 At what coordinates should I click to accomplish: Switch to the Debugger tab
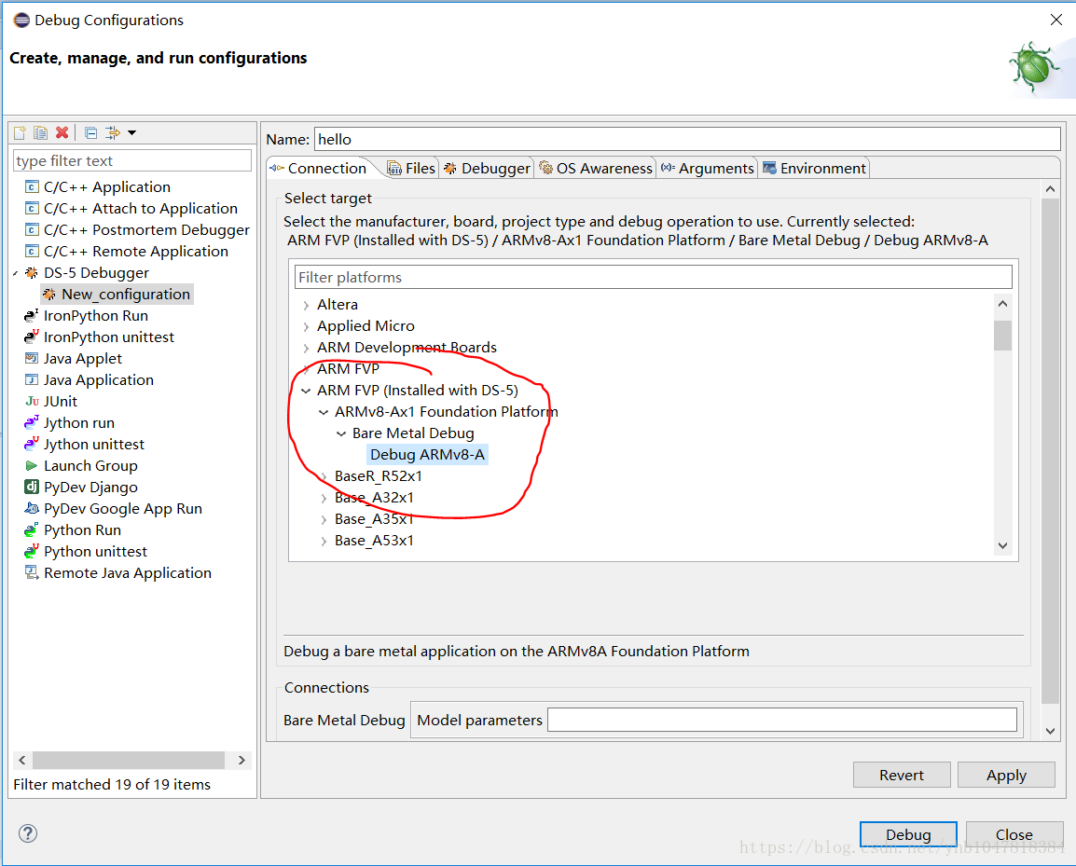487,168
